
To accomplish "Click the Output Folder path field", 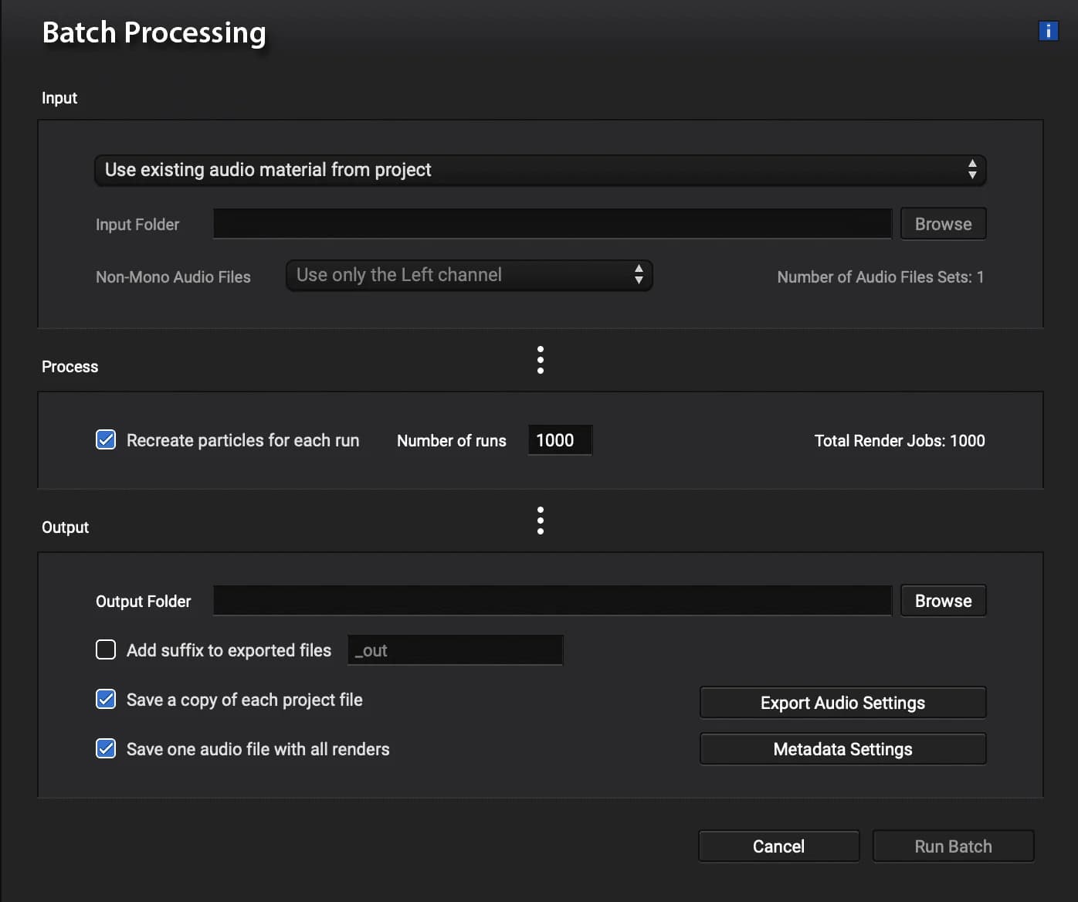I will 552,601.
